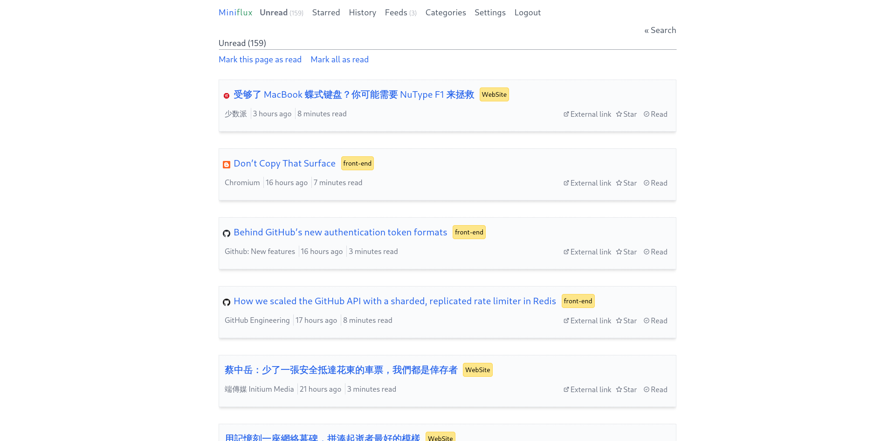Open the Categories menu item

(x=446, y=13)
